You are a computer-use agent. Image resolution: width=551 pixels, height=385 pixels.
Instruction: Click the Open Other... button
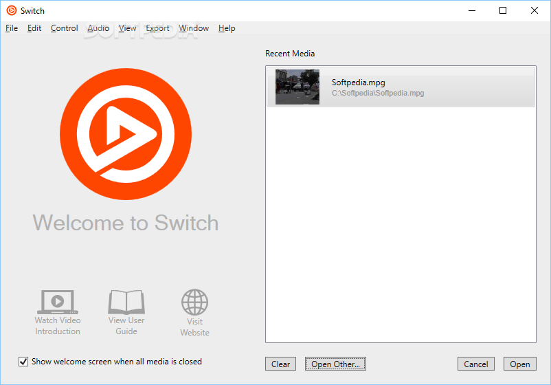coord(335,364)
